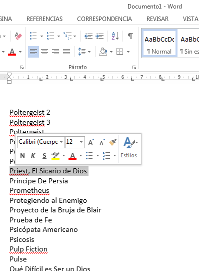The height and width of the screenshot is (274, 199).
Task: Expand ribbon numbering dropdown arrow
Action: 58,36
